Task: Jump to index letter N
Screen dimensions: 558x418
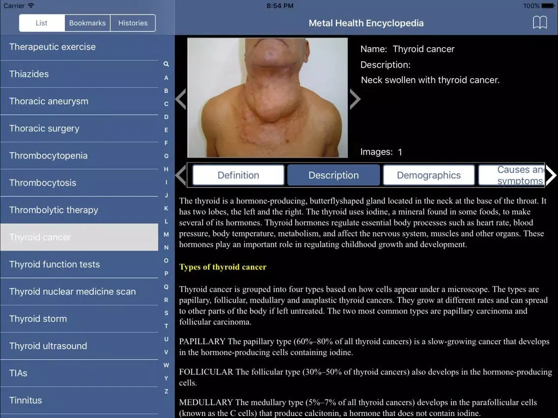Action: tap(166, 247)
